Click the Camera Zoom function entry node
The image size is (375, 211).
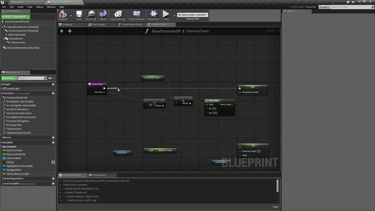click(x=97, y=84)
